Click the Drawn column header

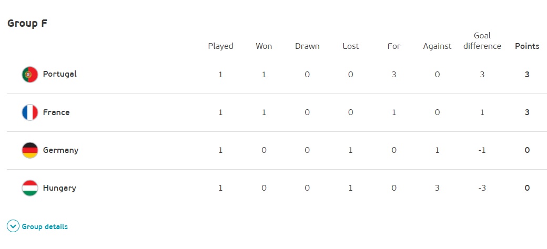pos(307,46)
